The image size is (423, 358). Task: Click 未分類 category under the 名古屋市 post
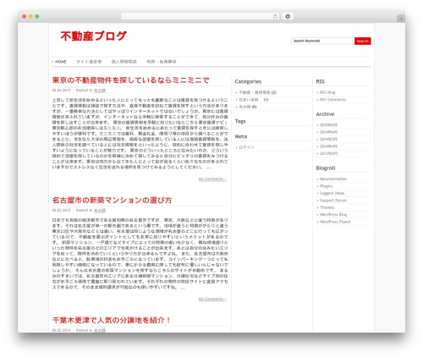(100, 210)
